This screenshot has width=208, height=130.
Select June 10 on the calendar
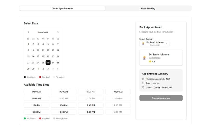[38, 50]
